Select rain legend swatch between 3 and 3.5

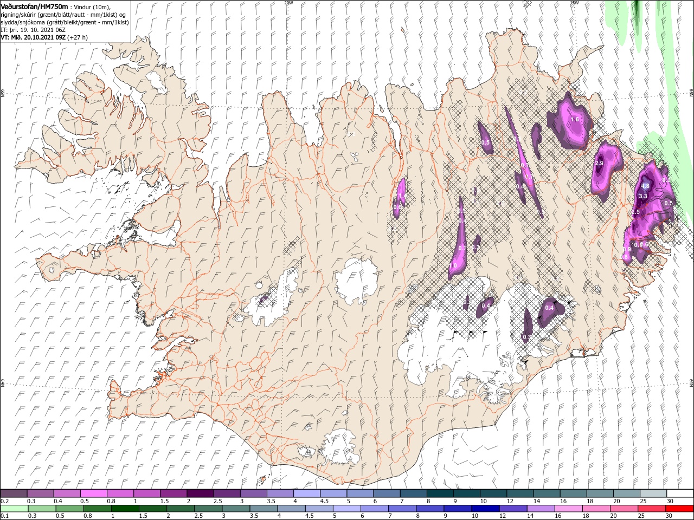pyautogui.click(x=236, y=509)
